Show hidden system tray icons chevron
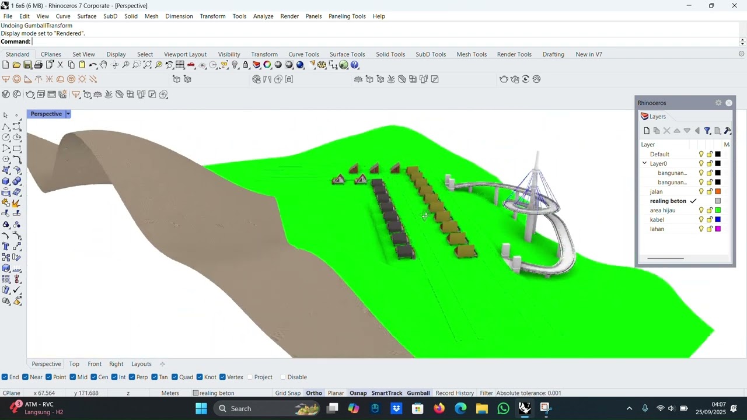747x420 pixels. click(629, 408)
